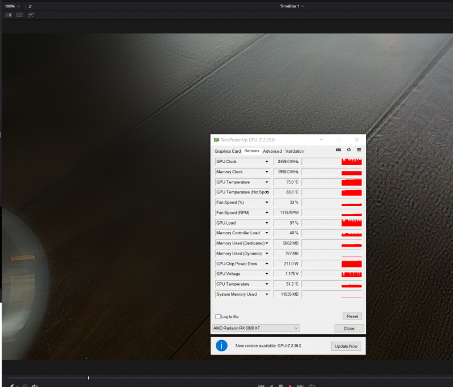453x387 pixels.
Task: Expand the Fan Speed (RPM) dropdown arrow
Action: click(267, 213)
